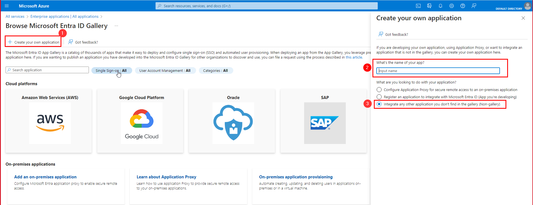Close the Create your own application panel

[x=523, y=18]
